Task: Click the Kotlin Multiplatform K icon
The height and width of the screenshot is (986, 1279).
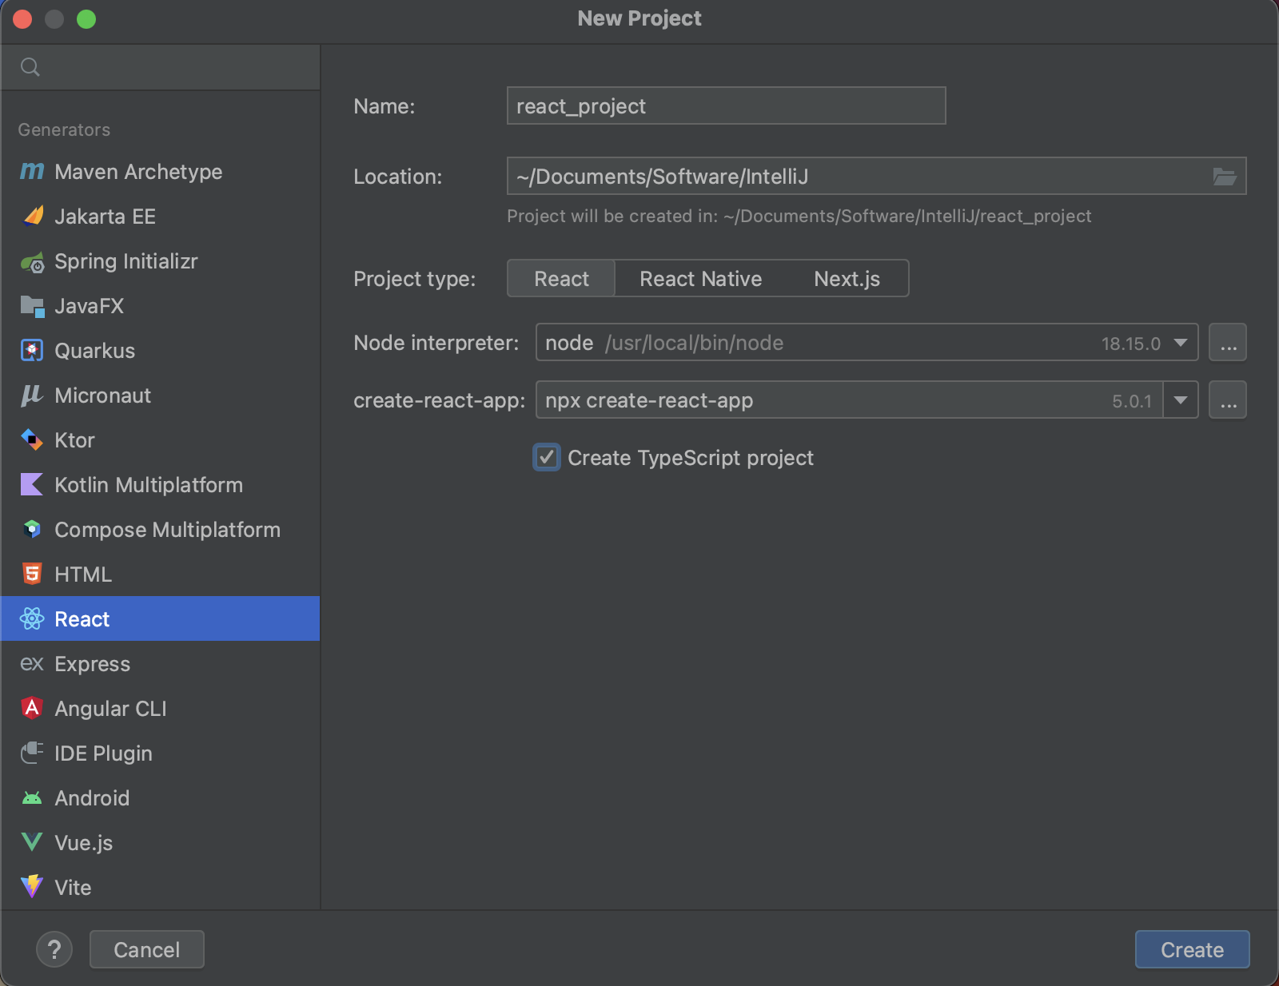Action: coord(32,485)
